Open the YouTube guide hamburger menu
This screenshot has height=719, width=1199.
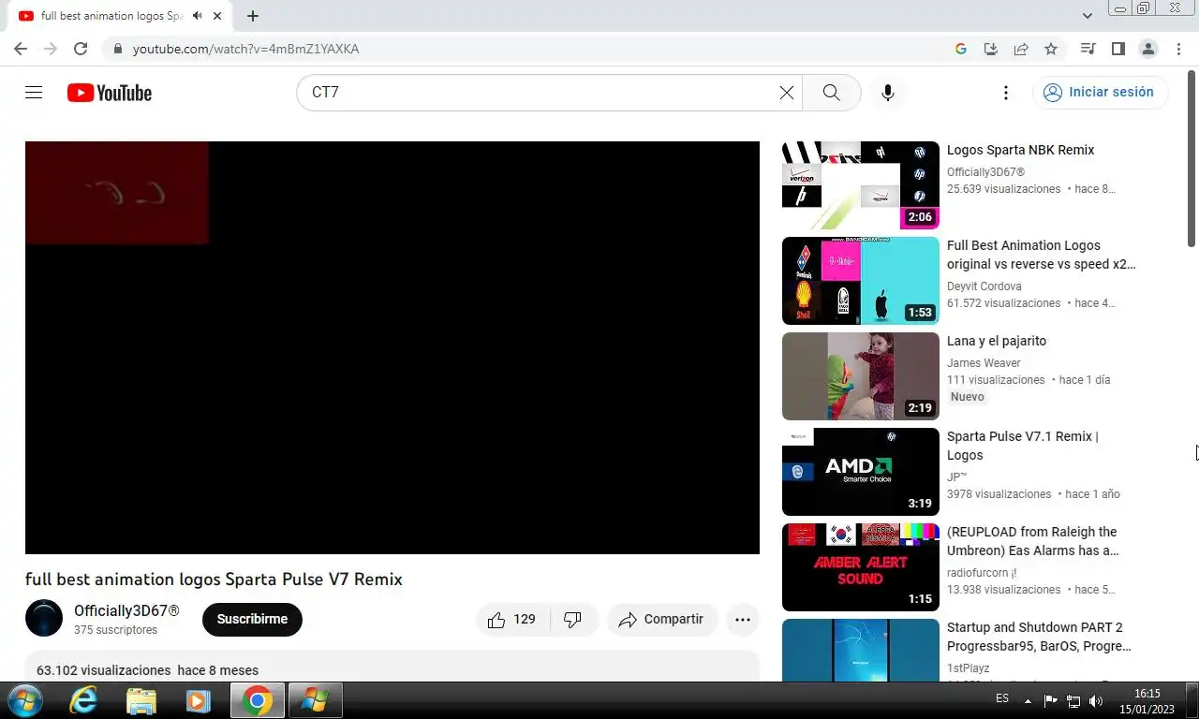(34, 93)
